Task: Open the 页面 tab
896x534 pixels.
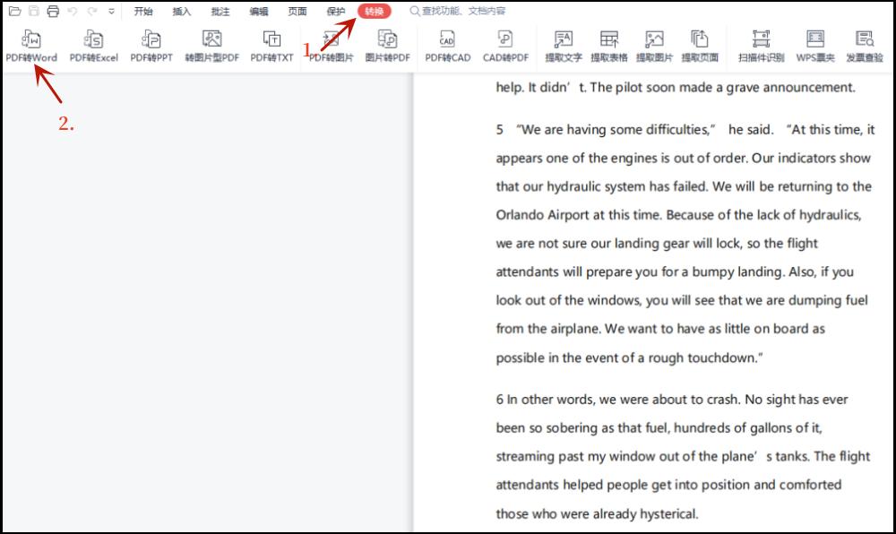Action: 297,11
